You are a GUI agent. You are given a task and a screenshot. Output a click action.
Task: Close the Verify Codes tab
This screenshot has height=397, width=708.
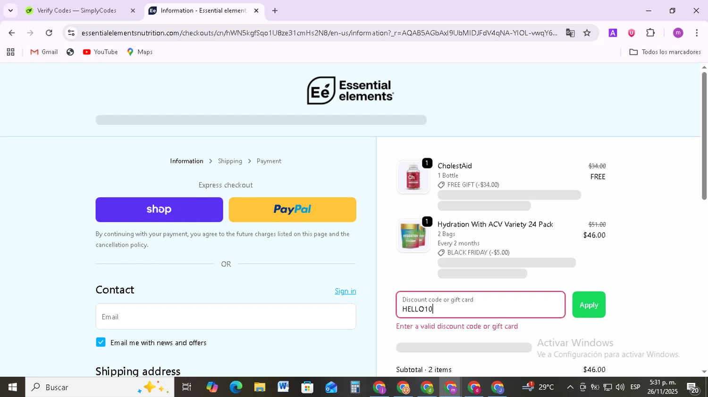pyautogui.click(x=133, y=10)
